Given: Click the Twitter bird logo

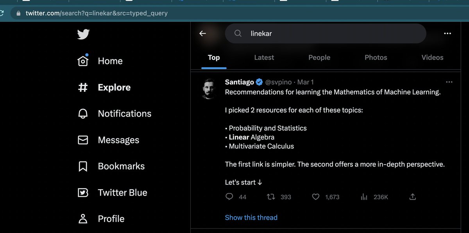Looking at the screenshot, I should point(83,34).
